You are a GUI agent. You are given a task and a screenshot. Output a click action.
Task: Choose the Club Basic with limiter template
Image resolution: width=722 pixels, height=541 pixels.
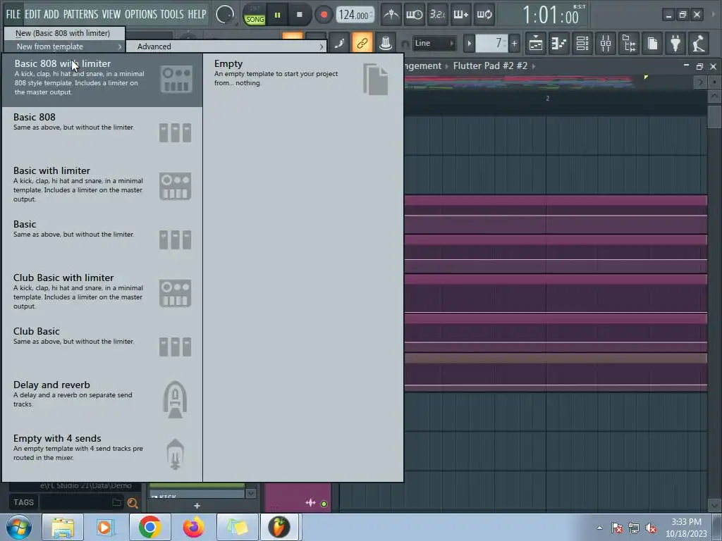(102, 294)
